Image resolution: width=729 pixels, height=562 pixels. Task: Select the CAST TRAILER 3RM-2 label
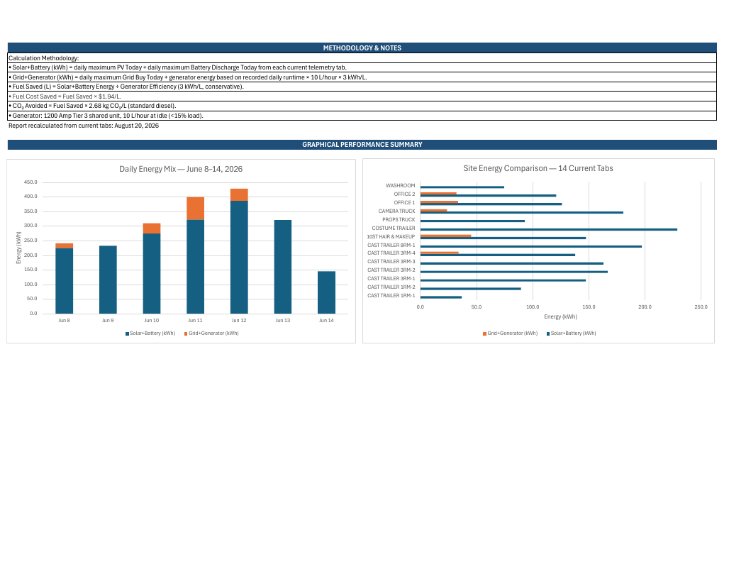[391, 270]
